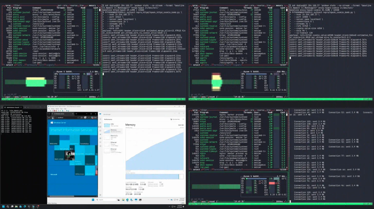The width and height of the screenshot is (374, 209).
Task: Click filter in the envoy-session btop
Action: click(x=204, y=5)
